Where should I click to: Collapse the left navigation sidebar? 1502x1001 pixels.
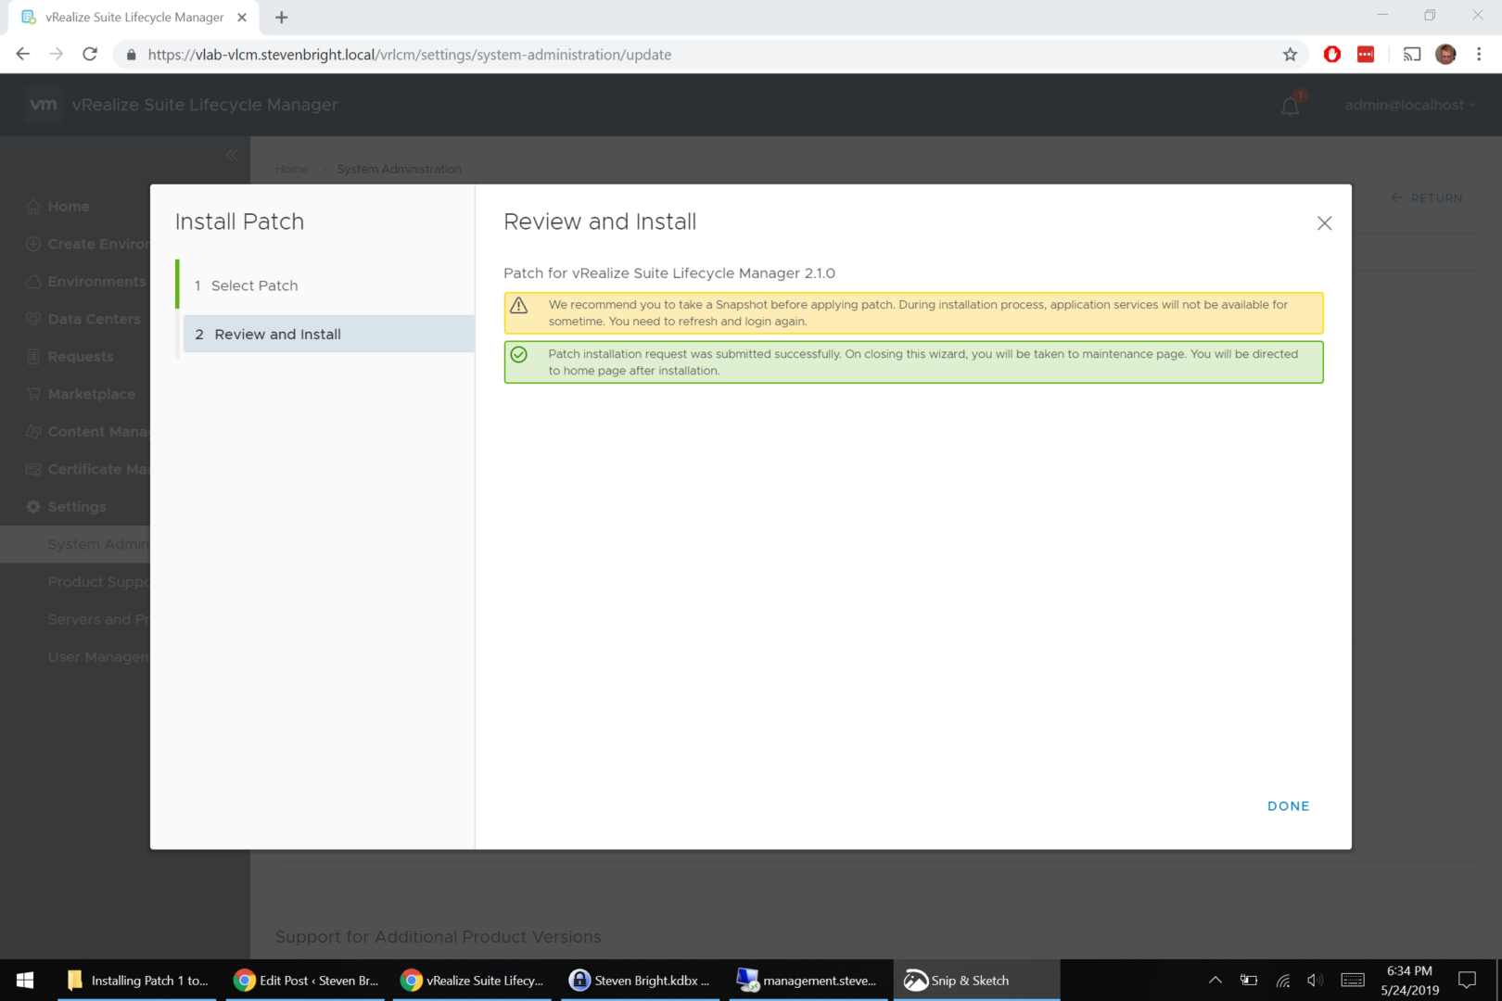(x=232, y=155)
